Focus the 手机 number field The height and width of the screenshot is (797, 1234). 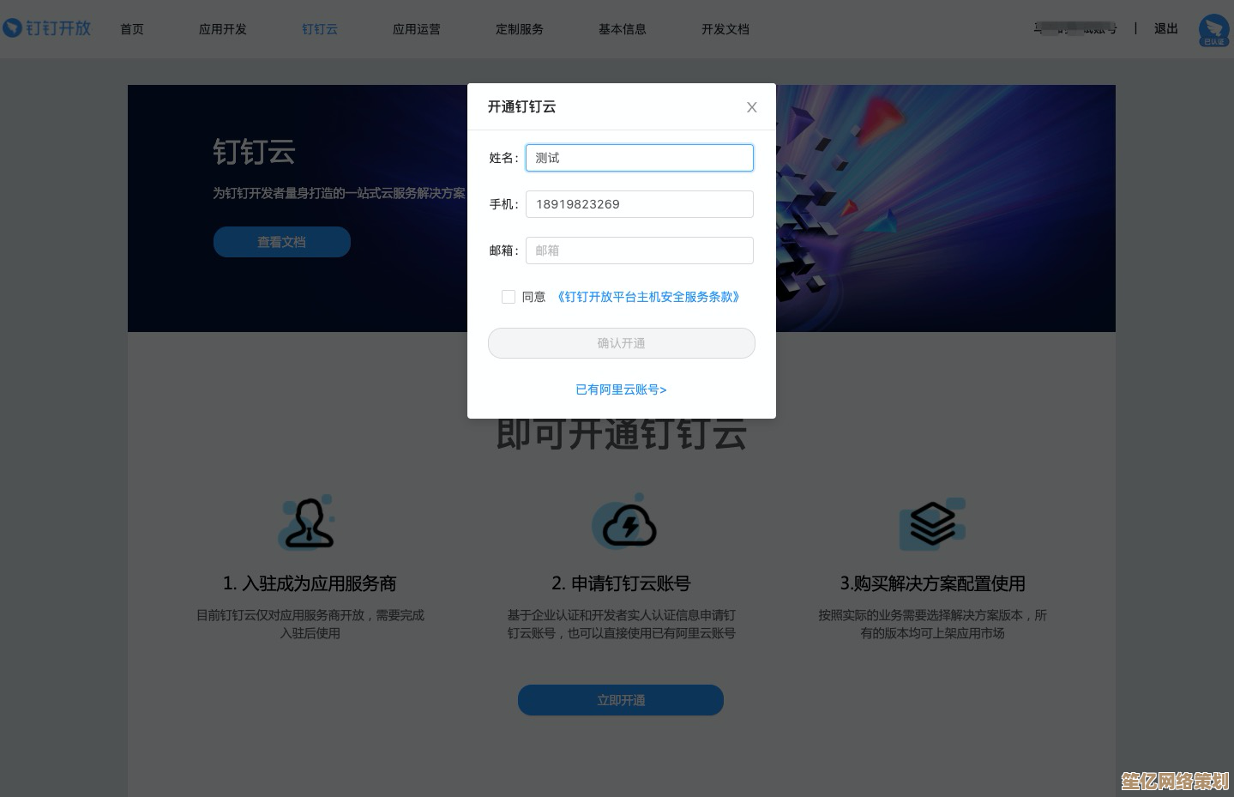pyautogui.click(x=640, y=204)
